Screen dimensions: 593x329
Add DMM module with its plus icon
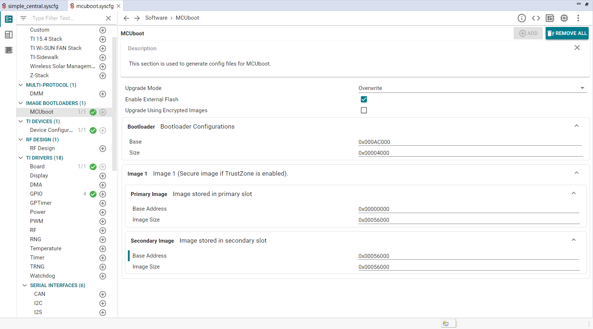tap(103, 94)
